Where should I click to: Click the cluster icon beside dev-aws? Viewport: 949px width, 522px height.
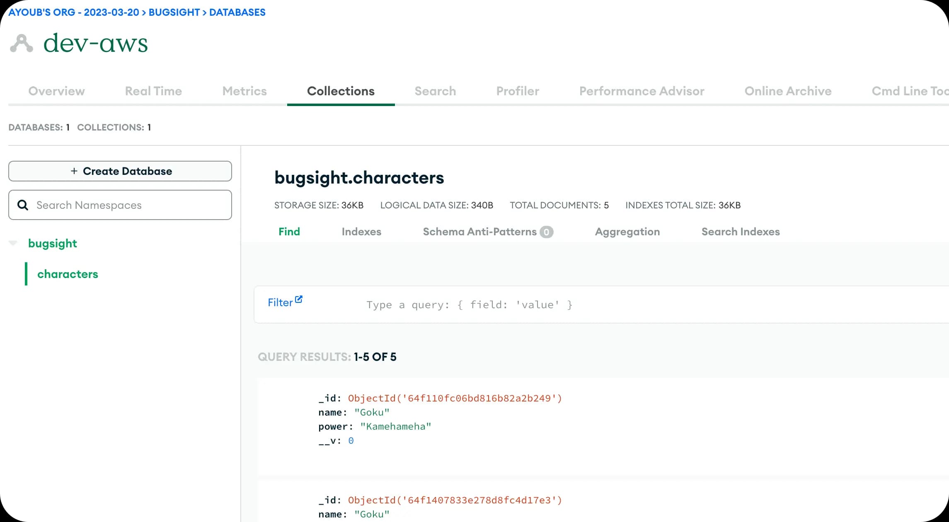click(22, 43)
